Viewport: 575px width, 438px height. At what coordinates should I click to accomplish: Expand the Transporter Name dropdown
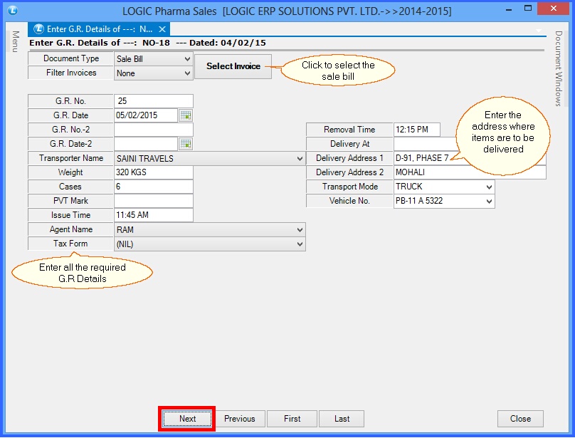pyautogui.click(x=300, y=159)
